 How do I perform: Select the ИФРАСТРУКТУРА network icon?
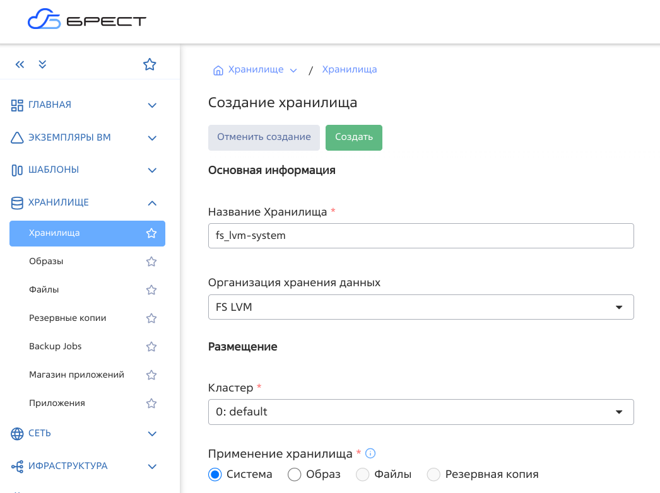click(x=16, y=466)
